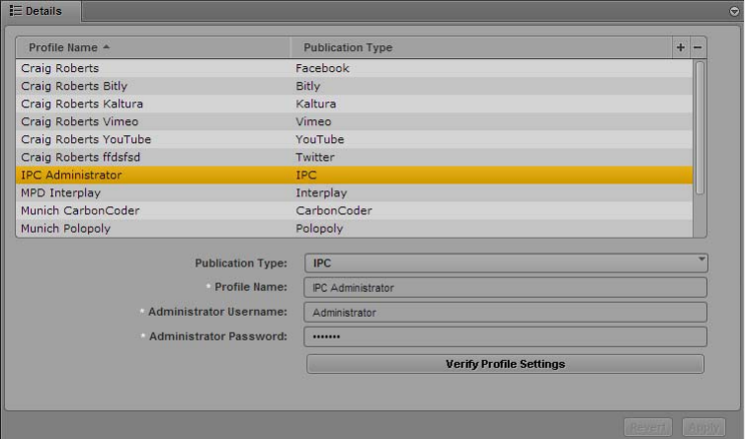This screenshot has width=745, height=439.
Task: Click the Apply button
Action: [x=704, y=427]
